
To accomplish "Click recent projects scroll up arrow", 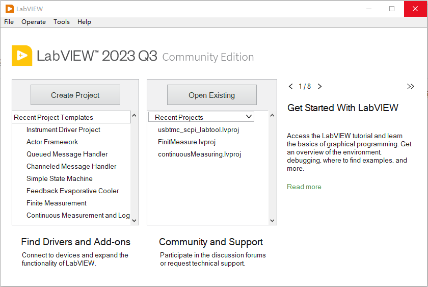I will (272, 116).
